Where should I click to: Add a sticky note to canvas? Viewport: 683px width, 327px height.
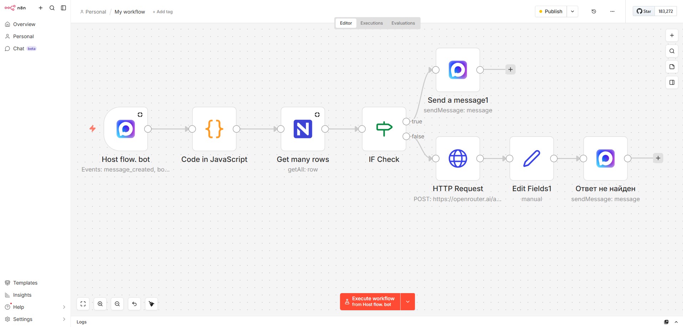pos(672,67)
